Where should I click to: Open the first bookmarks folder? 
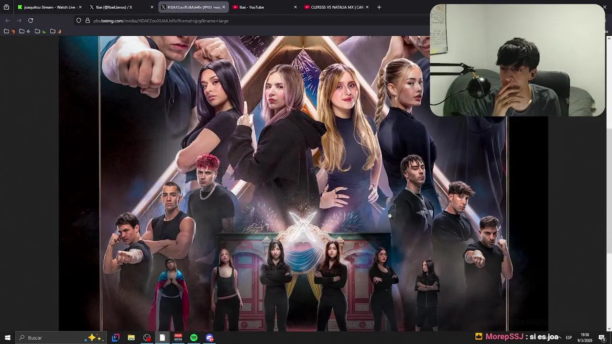tap(9, 31)
